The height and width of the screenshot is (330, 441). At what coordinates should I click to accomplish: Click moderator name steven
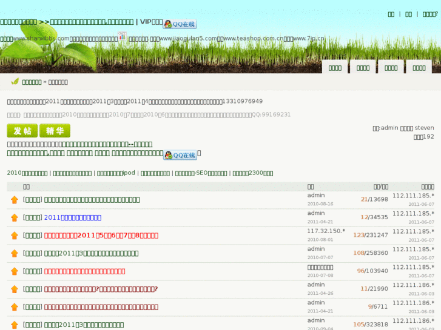coord(424,128)
